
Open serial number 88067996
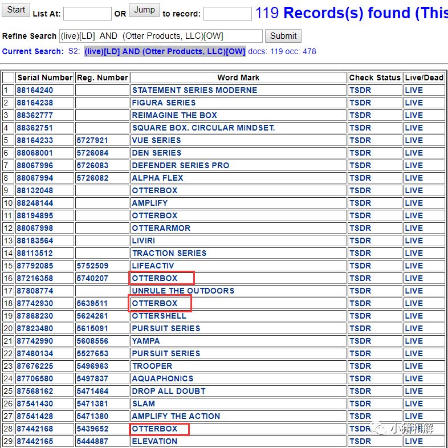35,165
